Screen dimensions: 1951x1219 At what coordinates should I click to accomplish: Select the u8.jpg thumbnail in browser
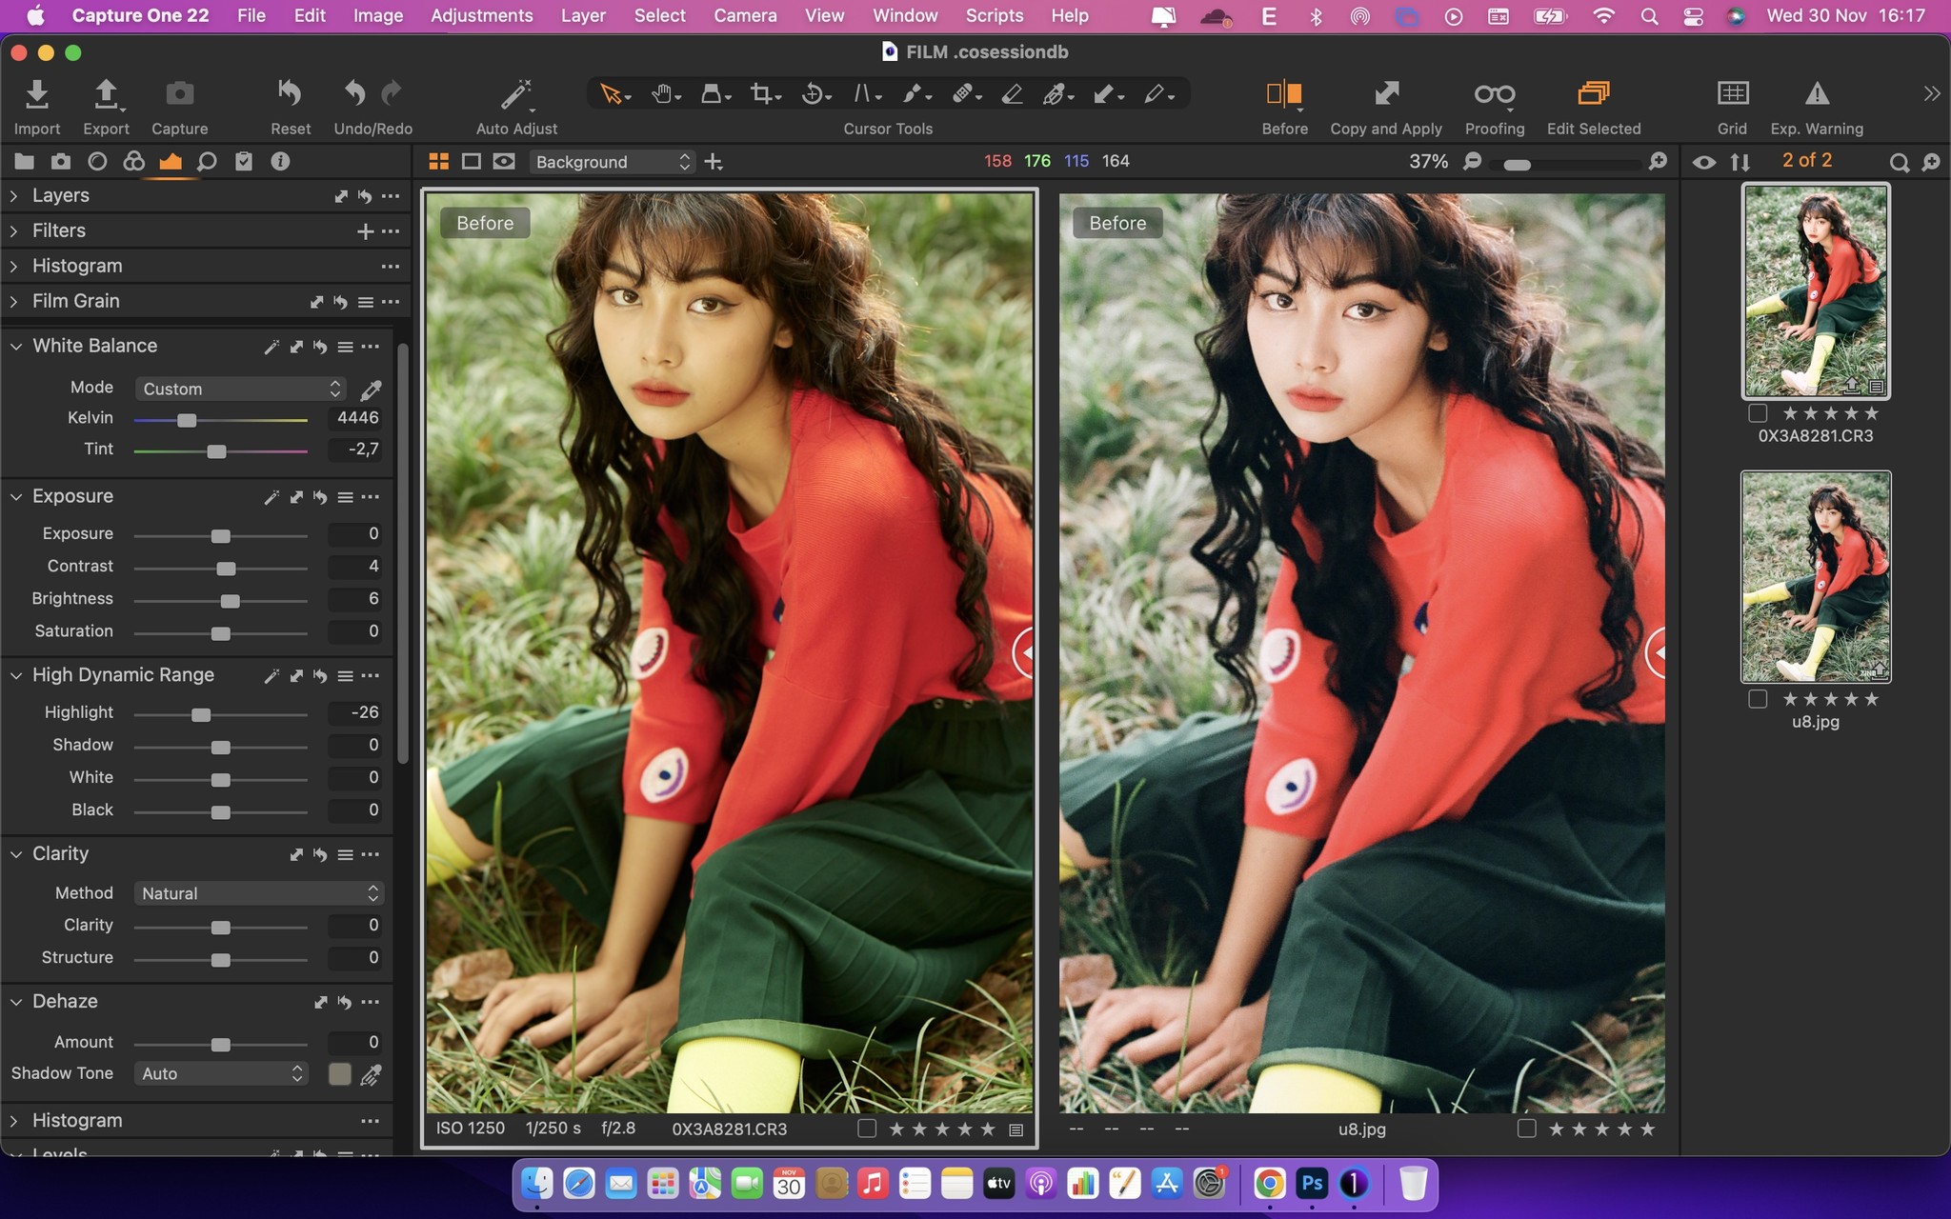[1815, 577]
